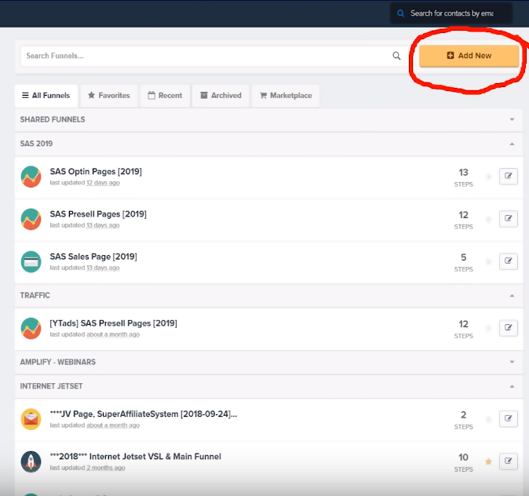This screenshot has height=496, width=529.
Task: Click the magnifier icon in Search Funnels
Action: 396,56
